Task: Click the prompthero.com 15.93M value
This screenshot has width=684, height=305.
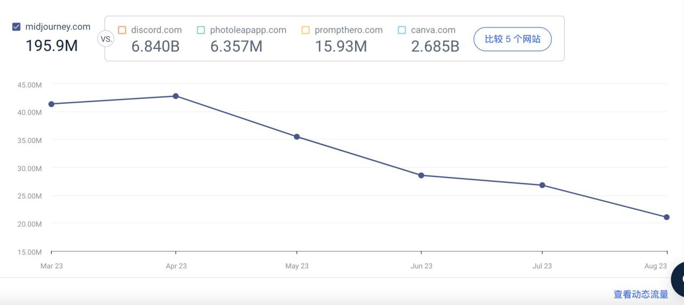Action: [341, 47]
